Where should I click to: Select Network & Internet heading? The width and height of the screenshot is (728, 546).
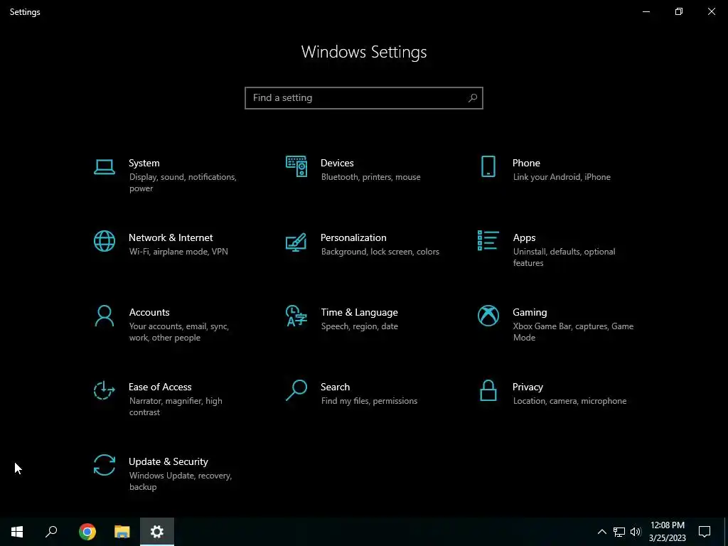click(x=171, y=237)
